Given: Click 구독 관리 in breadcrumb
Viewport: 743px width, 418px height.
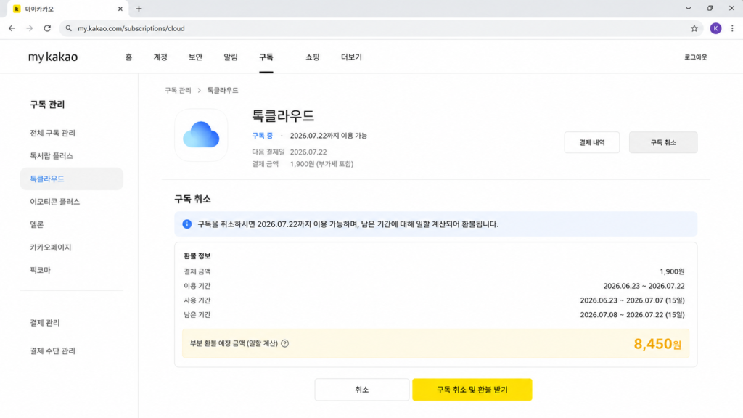Looking at the screenshot, I should pos(178,90).
